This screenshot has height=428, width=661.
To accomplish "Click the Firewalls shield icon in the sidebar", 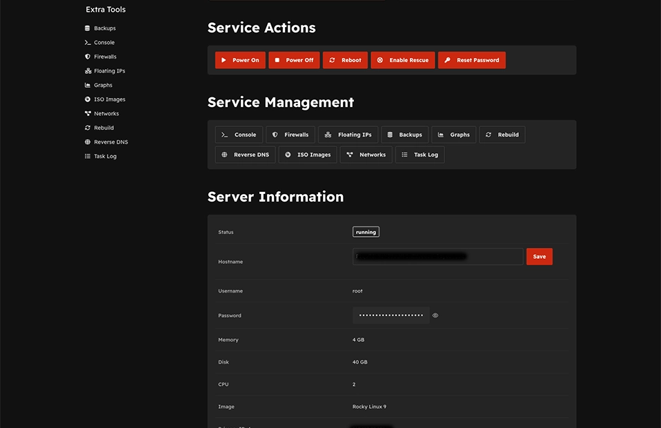I will point(87,57).
